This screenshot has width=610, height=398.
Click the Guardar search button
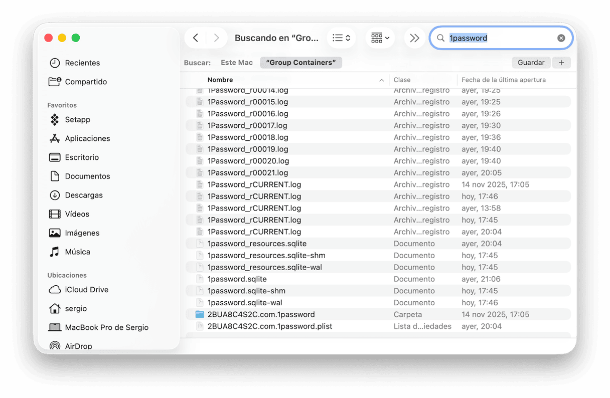click(531, 63)
